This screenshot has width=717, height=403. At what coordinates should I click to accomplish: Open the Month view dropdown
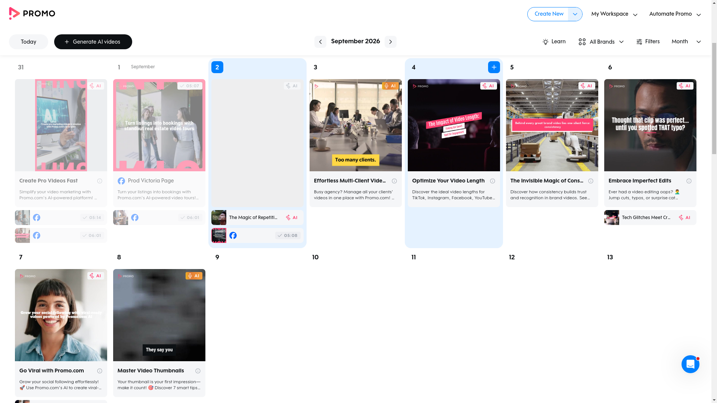click(x=686, y=42)
